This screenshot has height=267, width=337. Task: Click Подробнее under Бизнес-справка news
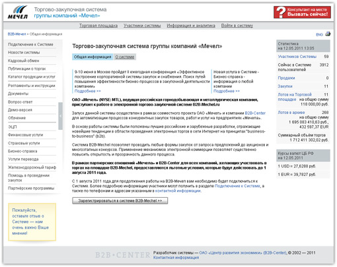(x=227, y=91)
